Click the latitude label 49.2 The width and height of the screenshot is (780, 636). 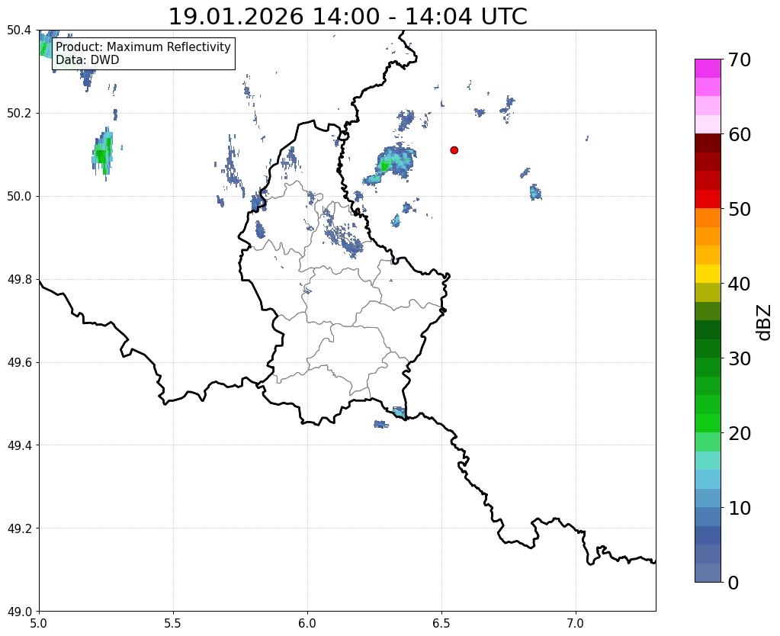[19, 528]
